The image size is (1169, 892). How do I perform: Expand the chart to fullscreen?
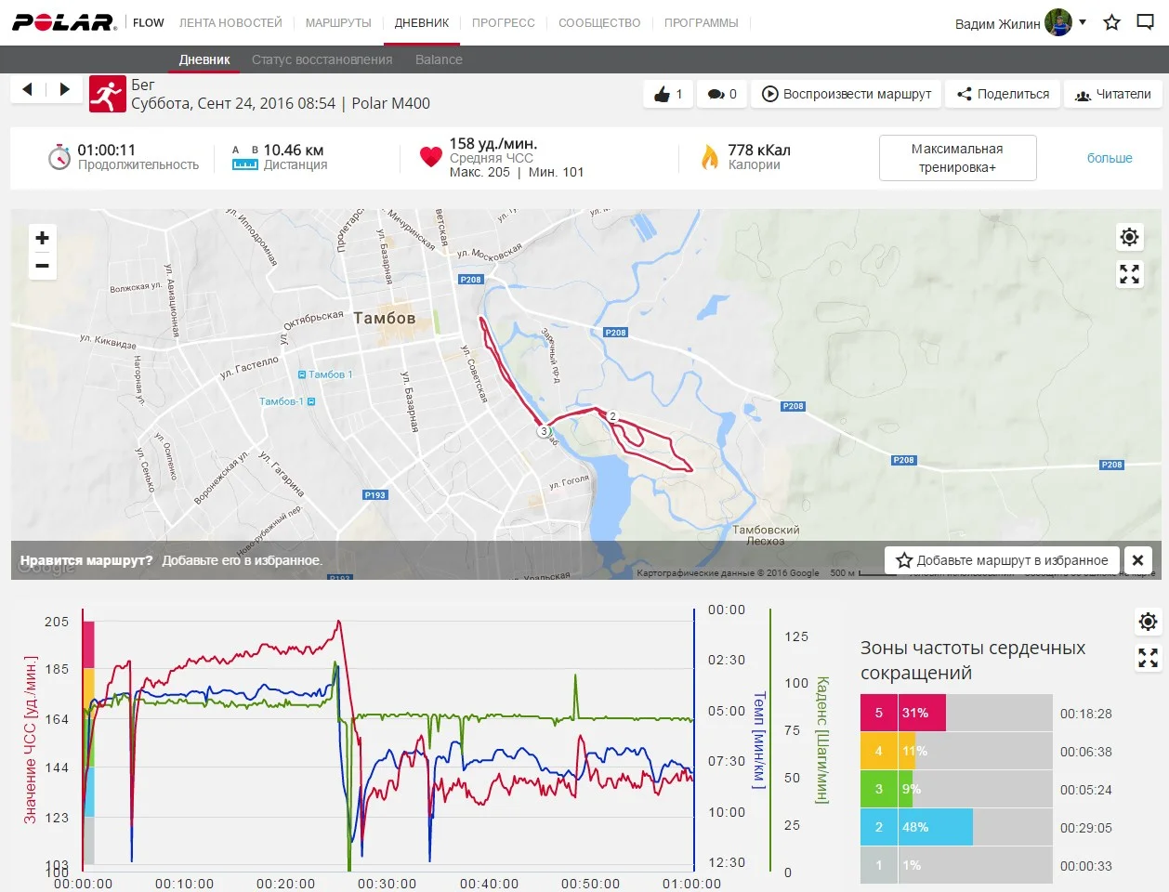click(1148, 658)
